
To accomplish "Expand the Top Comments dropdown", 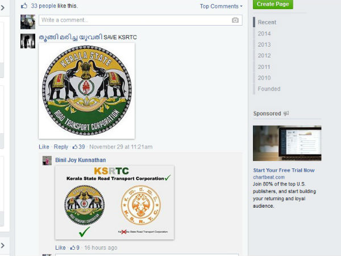I will click(x=221, y=6).
